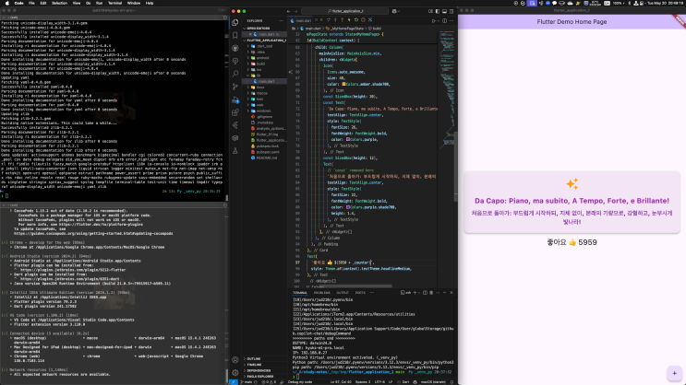Toggle the bottom panel layout icon in VS Code
Screen dimensions: 686x385
(444, 11)
